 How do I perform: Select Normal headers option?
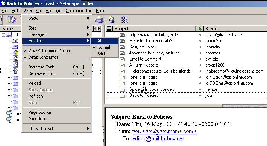click(104, 47)
